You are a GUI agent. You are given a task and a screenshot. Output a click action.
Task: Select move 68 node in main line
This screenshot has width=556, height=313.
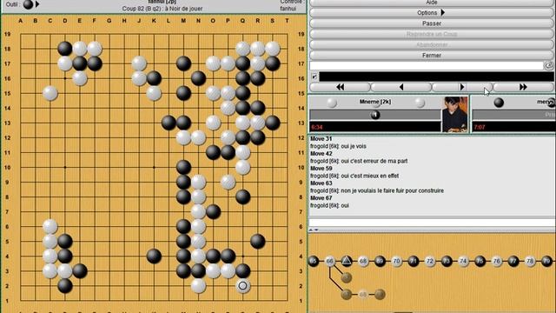[x=363, y=261]
